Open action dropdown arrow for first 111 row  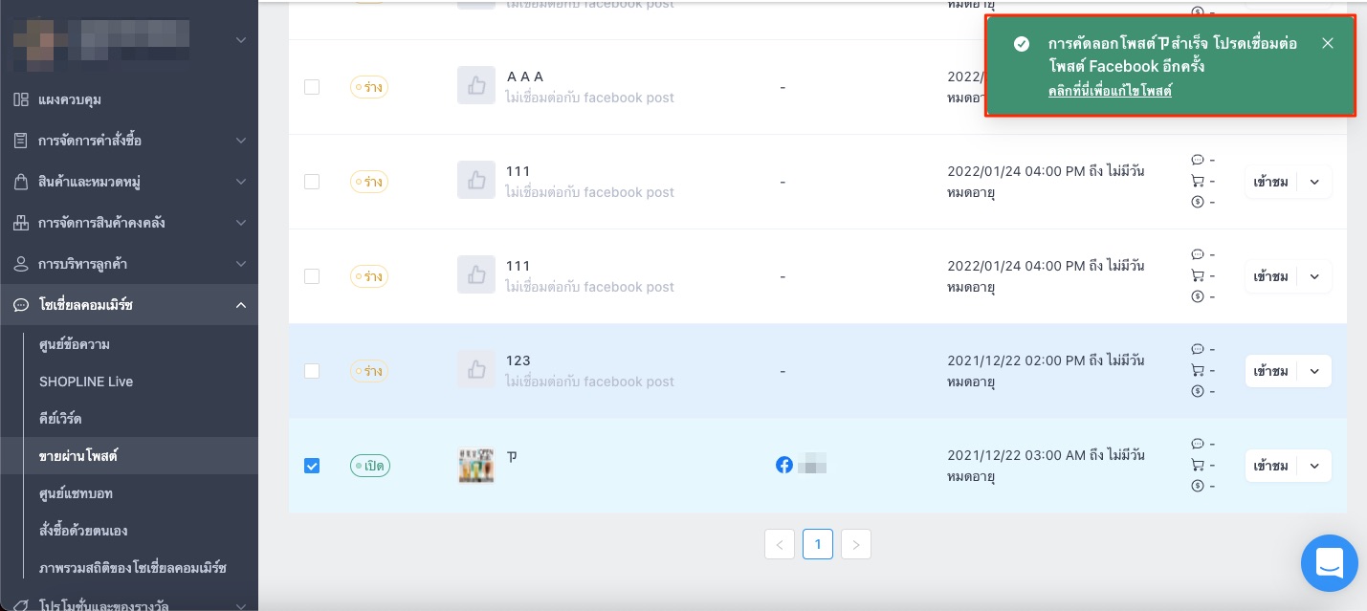1314,182
